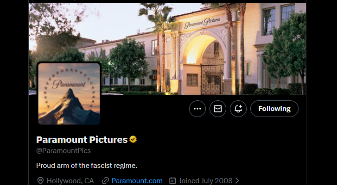Click the Message envelope icon
The height and width of the screenshot is (185, 337).
tap(218, 109)
